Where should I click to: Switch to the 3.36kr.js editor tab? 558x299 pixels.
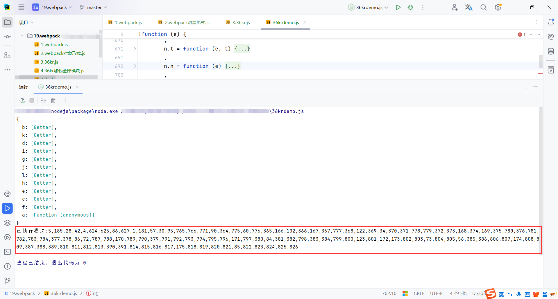point(241,22)
